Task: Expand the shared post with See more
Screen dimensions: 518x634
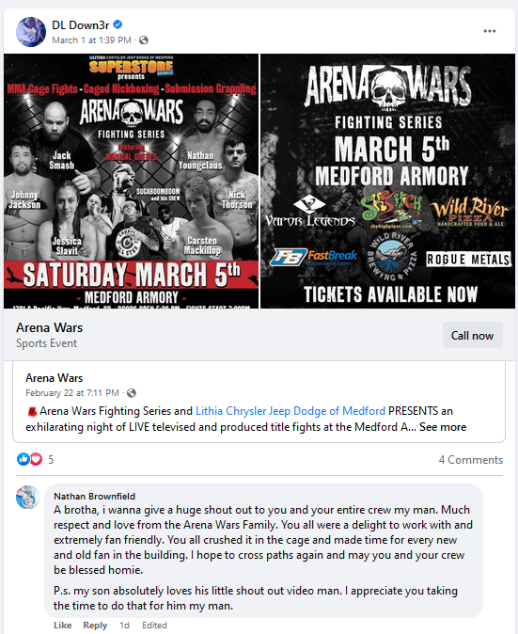Action: point(443,427)
